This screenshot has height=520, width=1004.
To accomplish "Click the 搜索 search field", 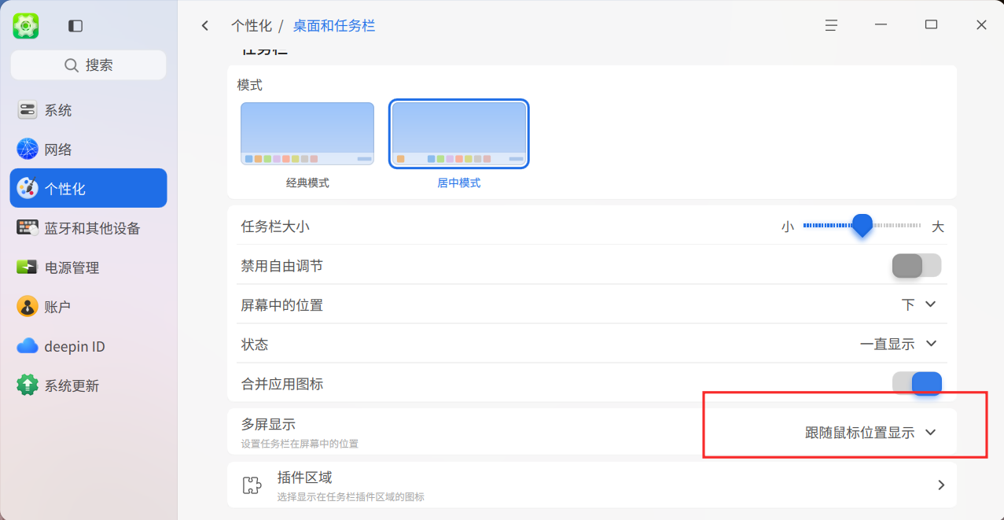I will (88, 65).
